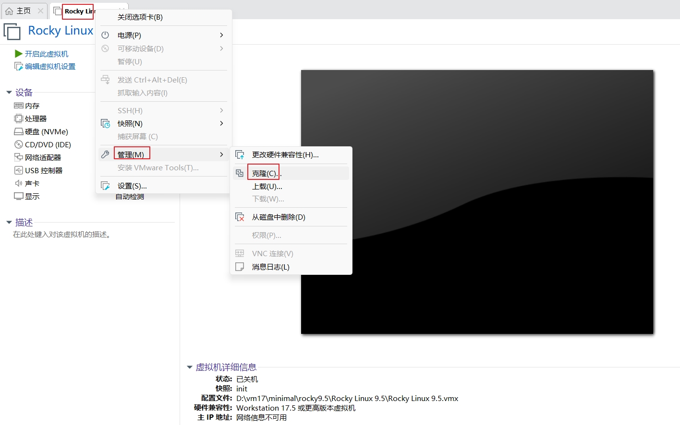Close the 主页 tab
Screen dimensions: 680x425
click(x=40, y=11)
